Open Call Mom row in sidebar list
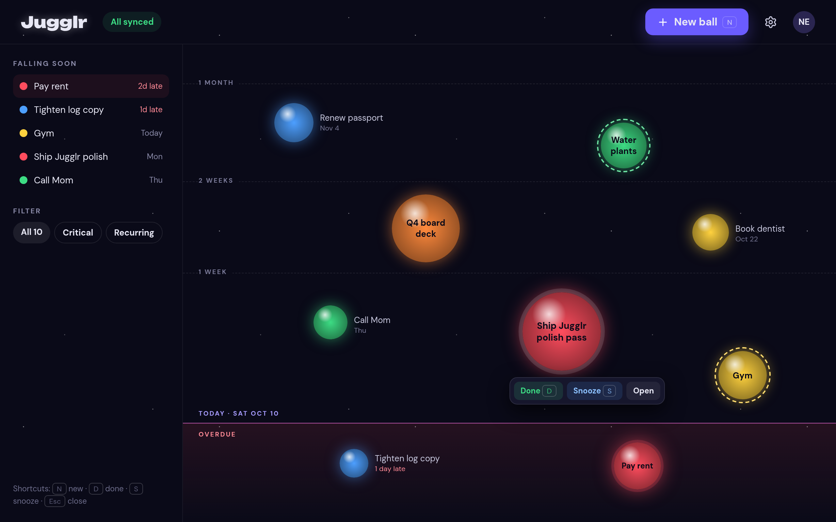The width and height of the screenshot is (836, 522). pyautogui.click(x=91, y=180)
